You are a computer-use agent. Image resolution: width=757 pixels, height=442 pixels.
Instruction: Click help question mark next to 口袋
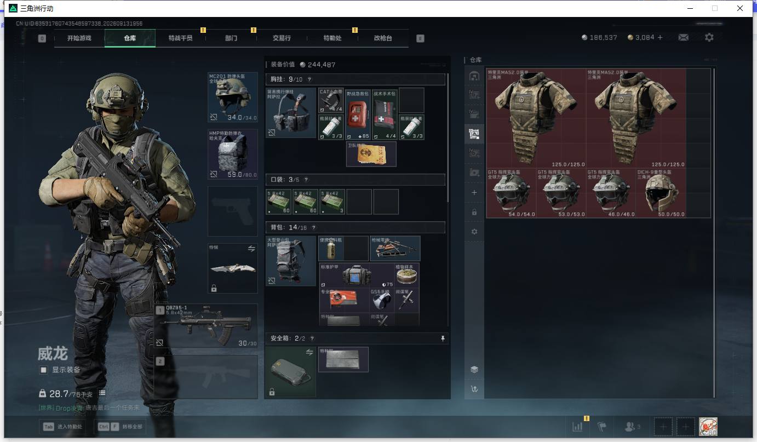(306, 180)
